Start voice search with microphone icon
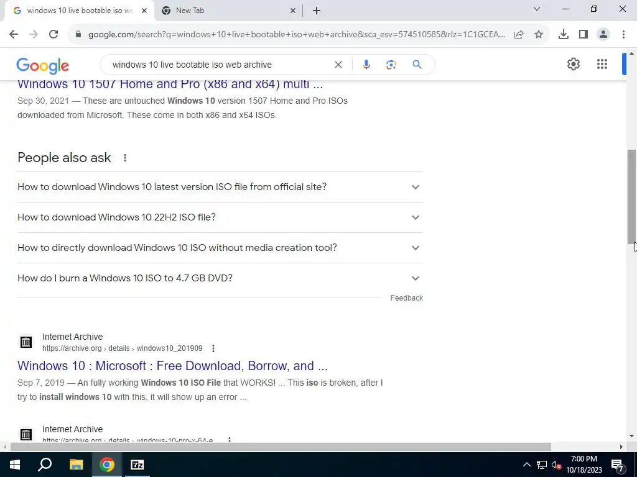 (366, 65)
